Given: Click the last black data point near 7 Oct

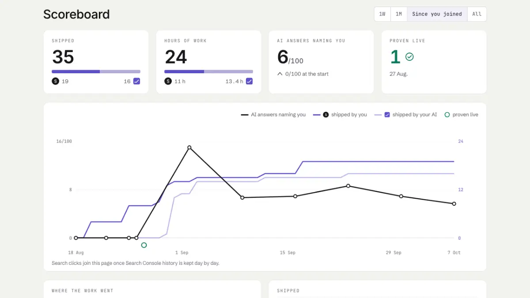Looking at the screenshot, I should click(454, 204).
